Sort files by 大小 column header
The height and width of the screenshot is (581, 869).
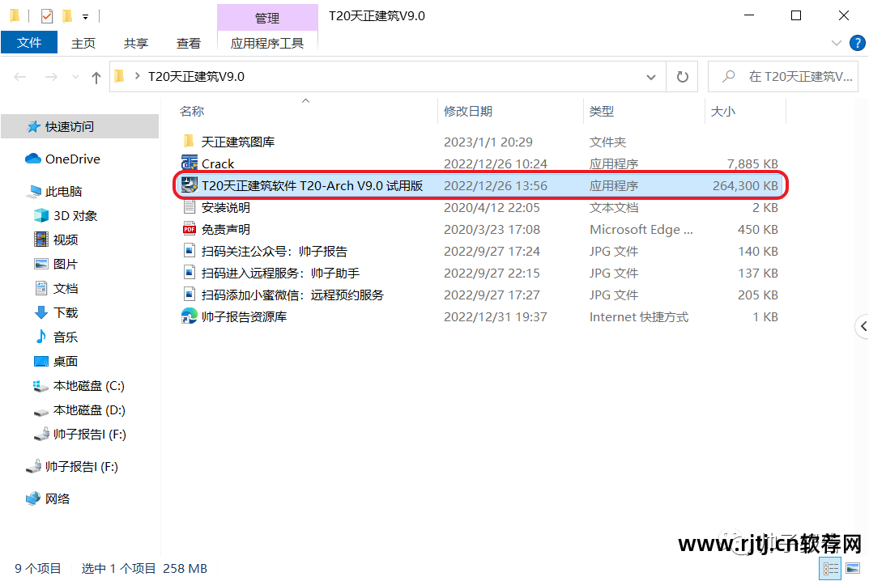click(722, 112)
